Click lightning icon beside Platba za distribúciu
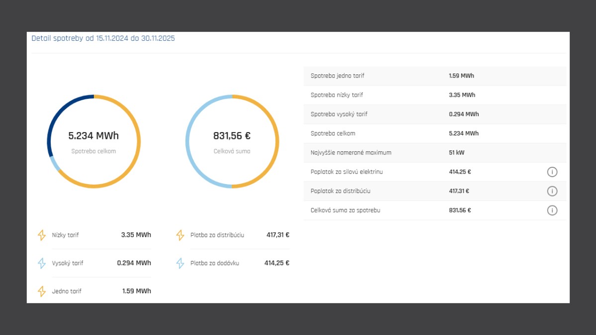 click(180, 235)
